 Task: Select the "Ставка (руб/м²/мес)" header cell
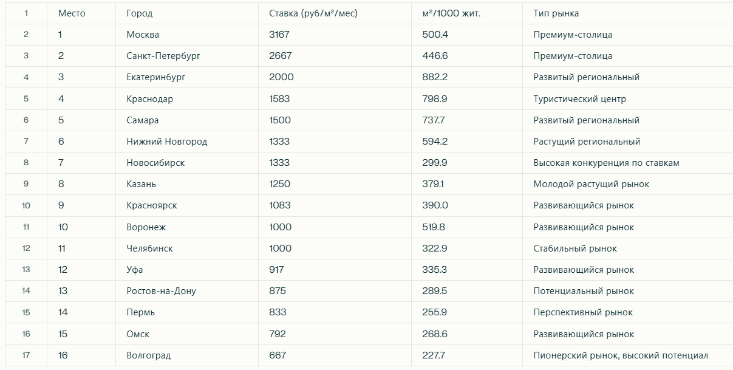pyautogui.click(x=313, y=13)
